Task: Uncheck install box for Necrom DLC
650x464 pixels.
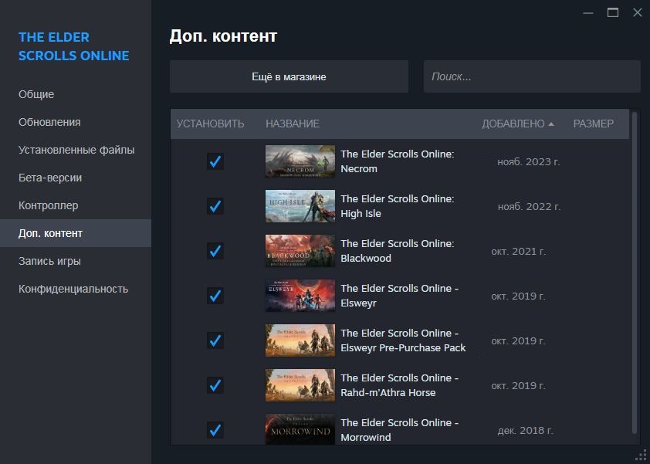Action: [x=215, y=161]
